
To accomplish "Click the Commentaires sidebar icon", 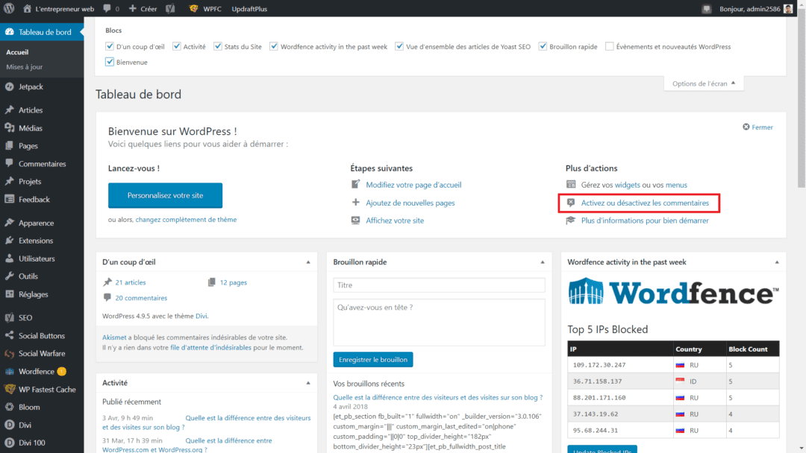I will (9, 164).
